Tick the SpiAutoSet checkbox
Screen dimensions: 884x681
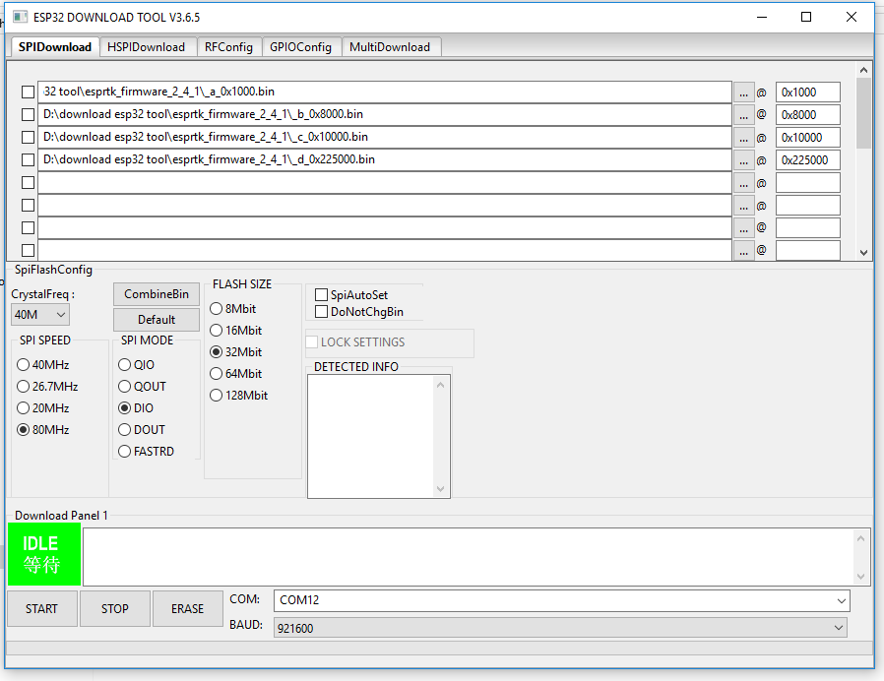(322, 294)
